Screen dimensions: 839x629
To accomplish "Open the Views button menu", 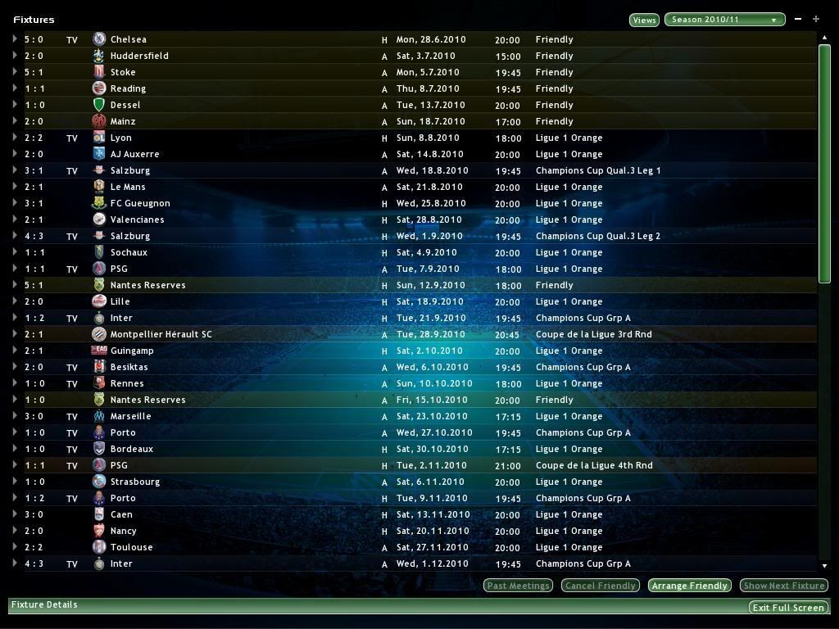I will pyautogui.click(x=644, y=20).
